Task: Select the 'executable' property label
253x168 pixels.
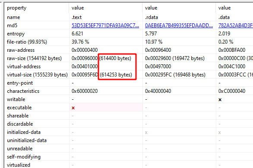Action: coord(19,108)
